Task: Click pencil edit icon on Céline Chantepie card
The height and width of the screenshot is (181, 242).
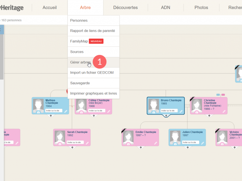Action: click(109, 111)
